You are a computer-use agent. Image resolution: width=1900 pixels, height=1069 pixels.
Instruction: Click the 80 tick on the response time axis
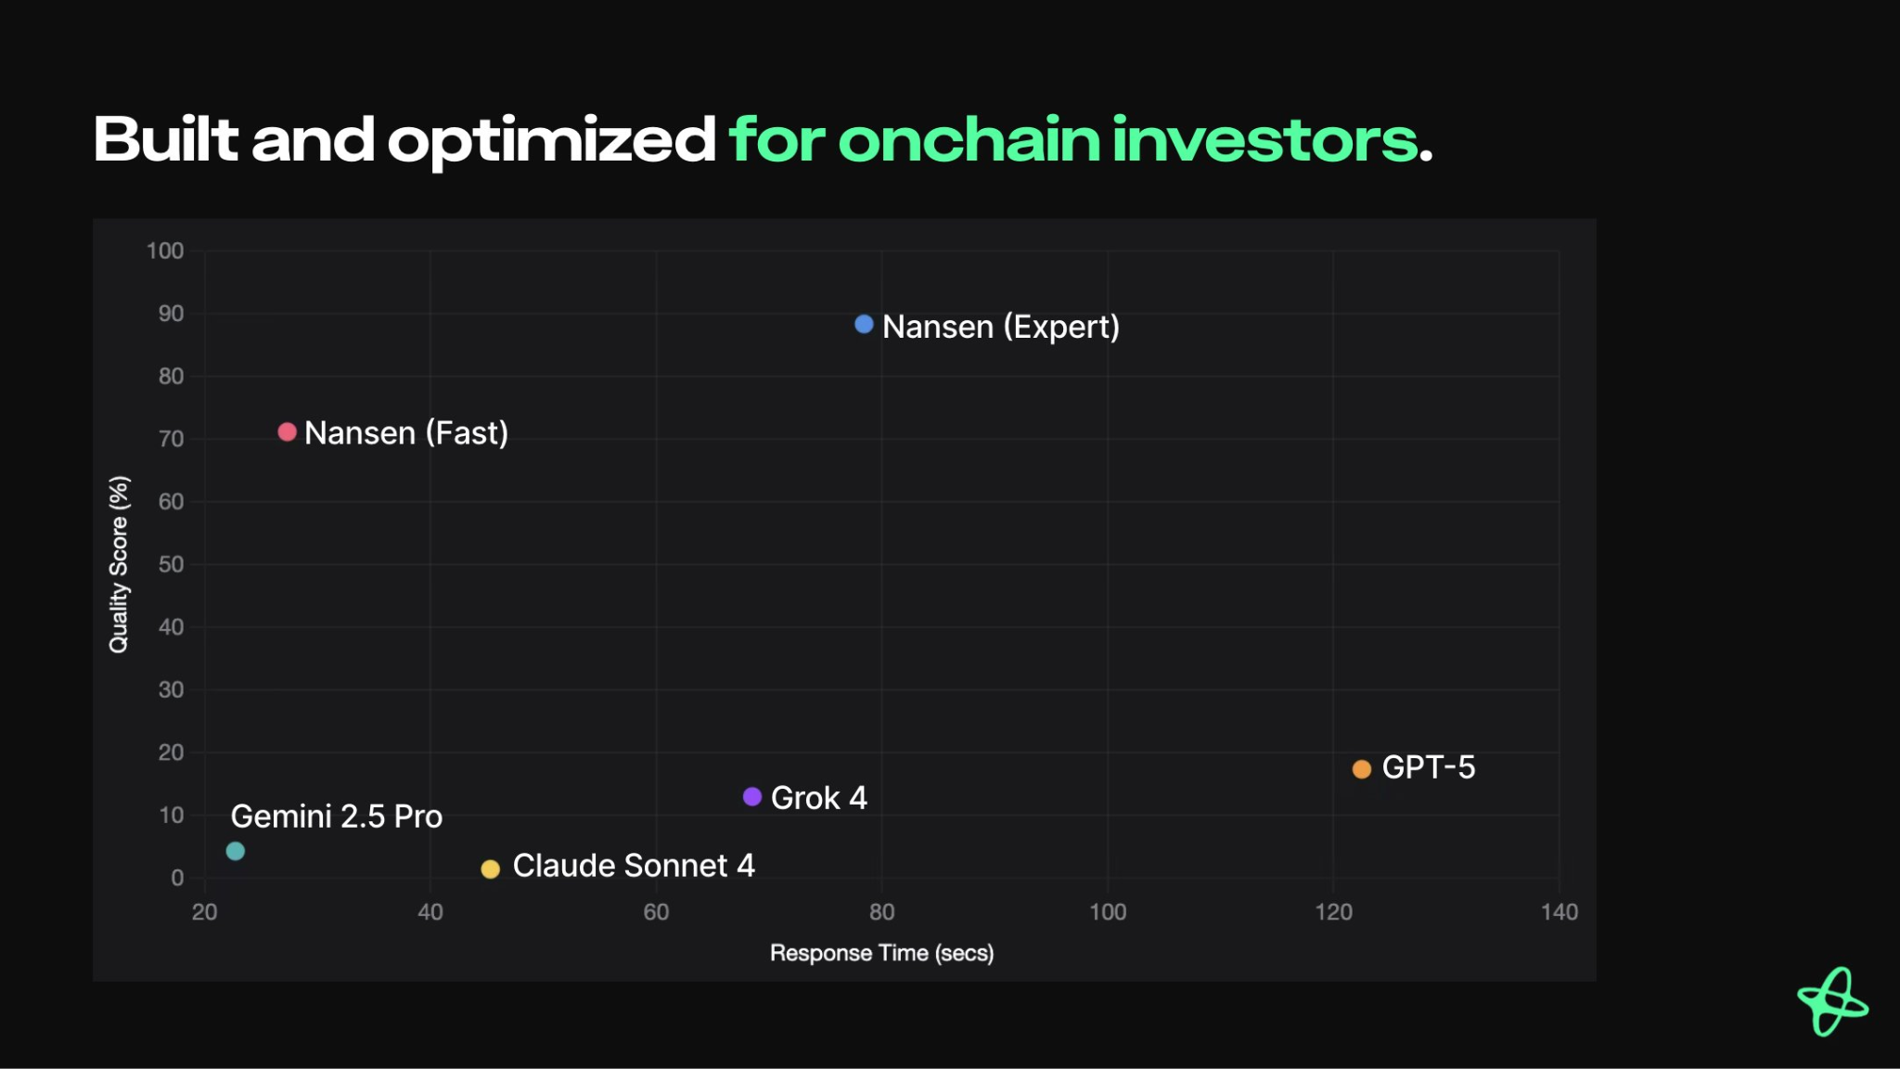point(881,912)
